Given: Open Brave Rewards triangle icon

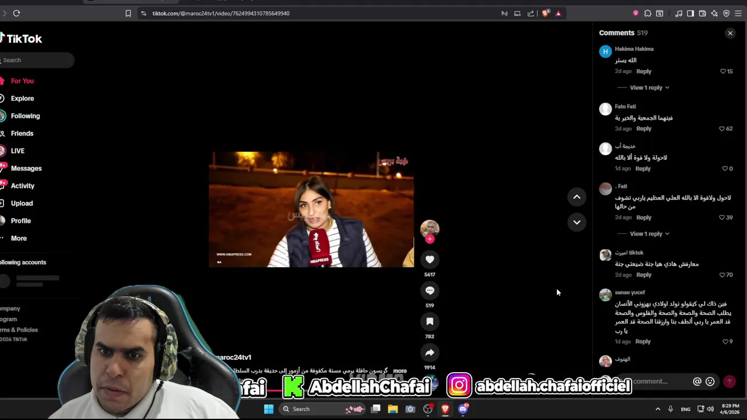Looking at the screenshot, I should 558,13.
